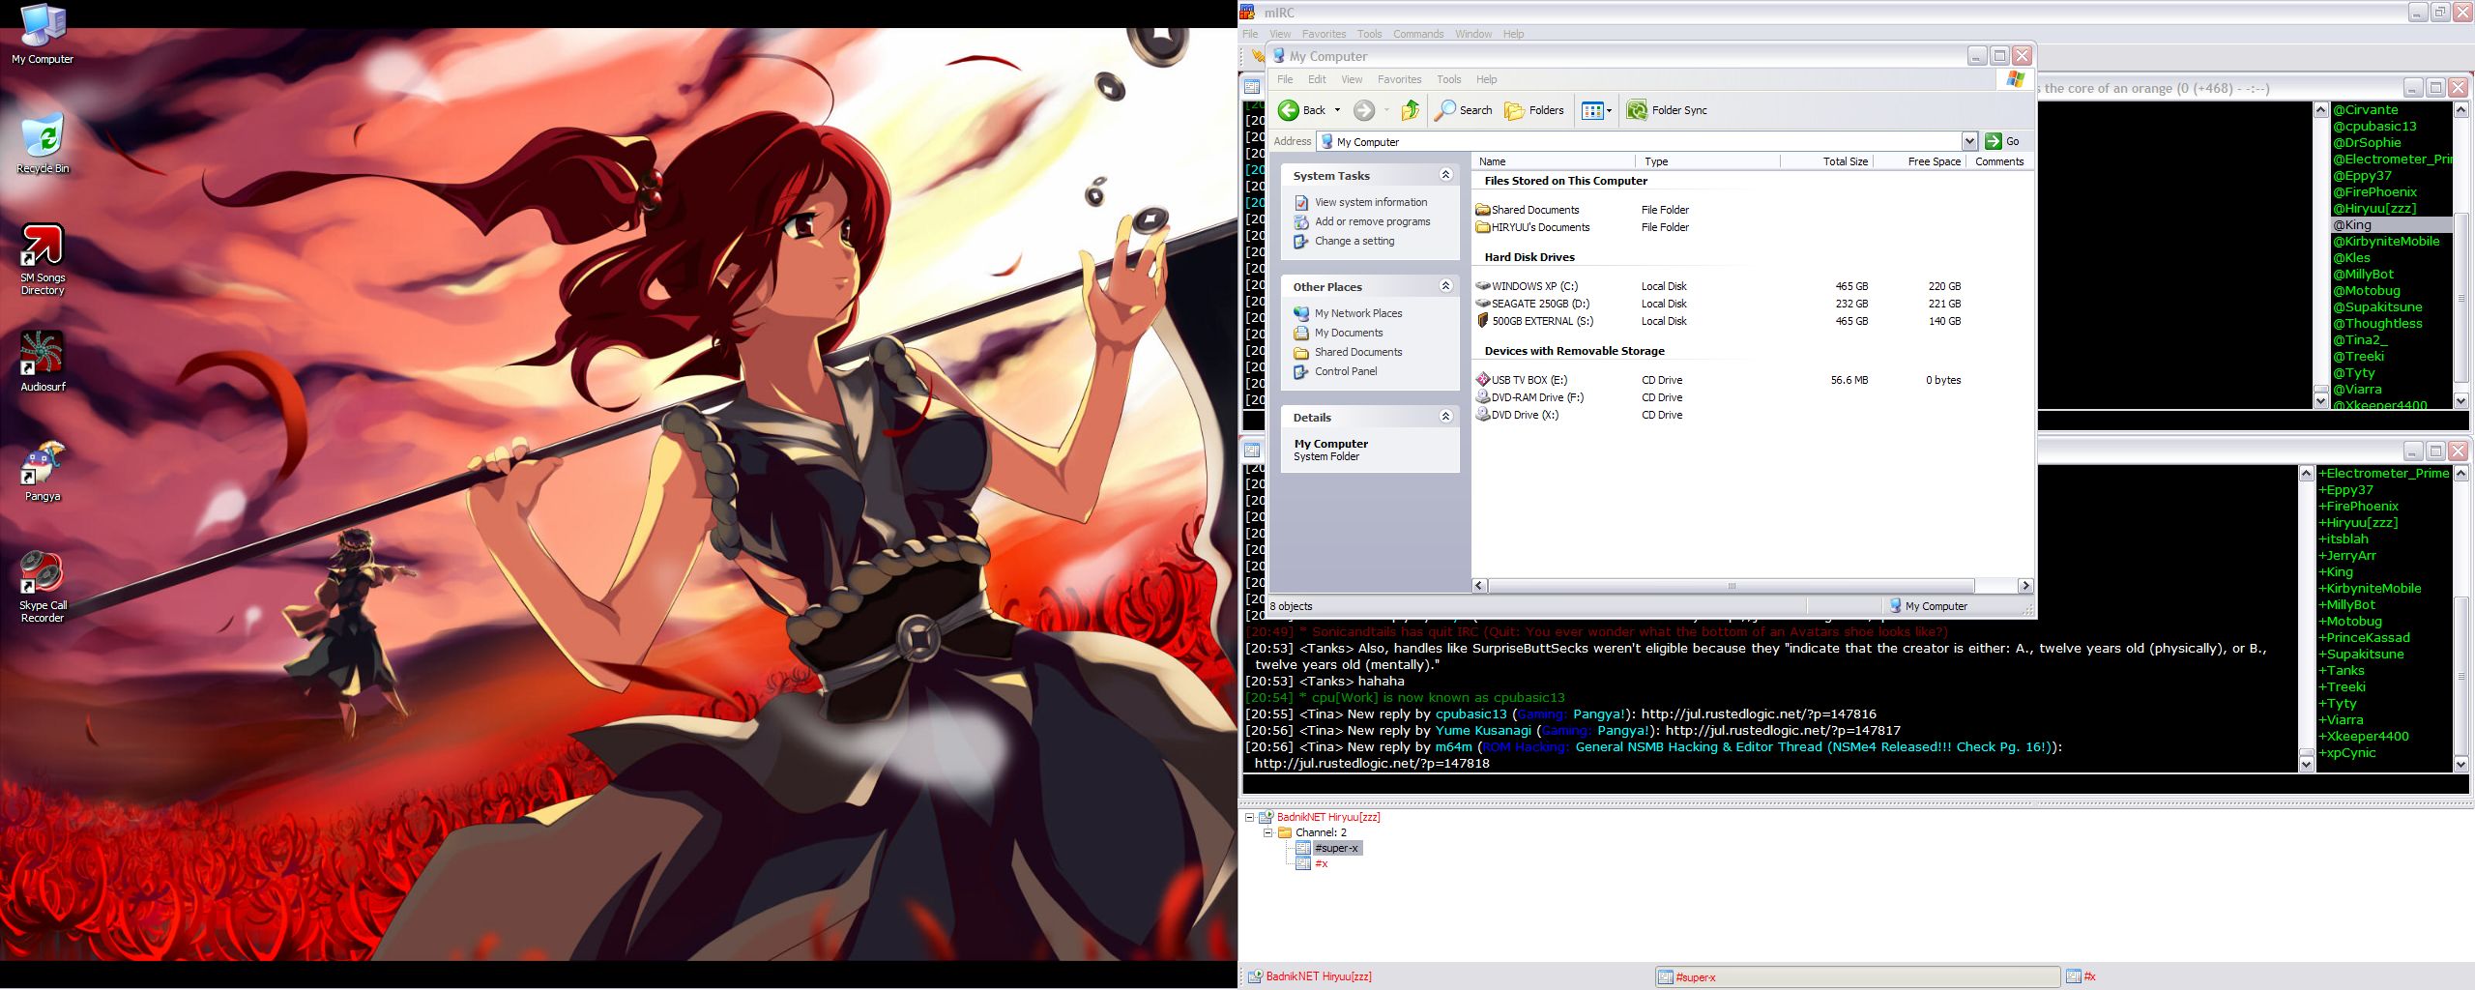Collapse the BadnikNET server tree node
Image resolution: width=2475 pixels, height=990 pixels.
[x=1249, y=817]
